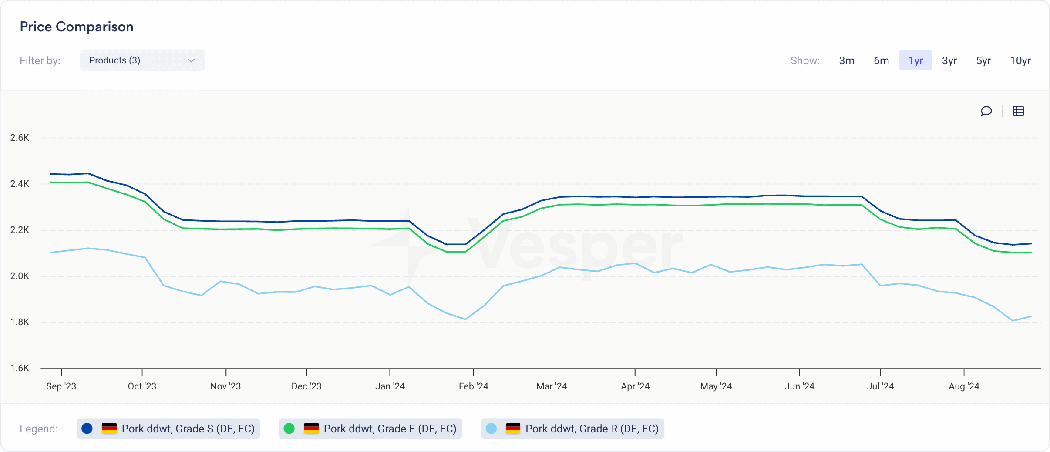Image resolution: width=1050 pixels, height=452 pixels.
Task: Open the Products (3) filter dropdown
Action: (x=142, y=60)
